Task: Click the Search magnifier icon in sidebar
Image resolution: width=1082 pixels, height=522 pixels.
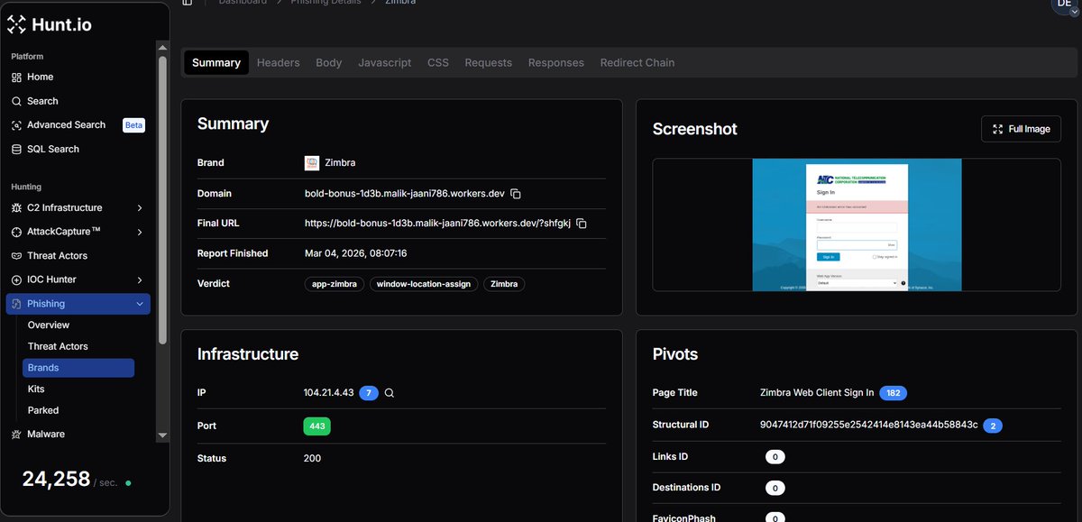Action: pyautogui.click(x=16, y=101)
